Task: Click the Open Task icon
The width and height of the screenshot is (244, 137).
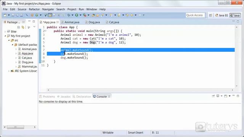Action: 98,15
